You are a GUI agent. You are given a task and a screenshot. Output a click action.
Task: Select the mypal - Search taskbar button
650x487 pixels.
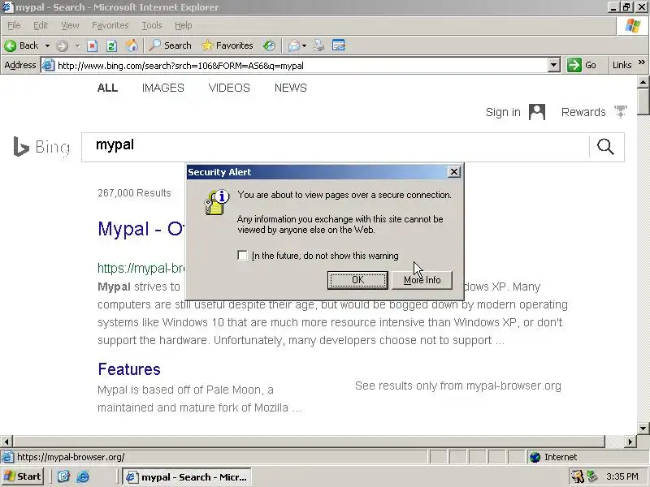coord(187,477)
